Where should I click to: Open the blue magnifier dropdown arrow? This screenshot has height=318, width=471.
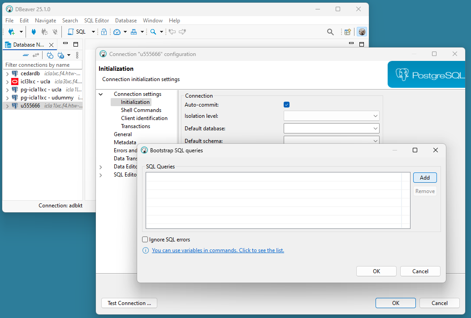161,32
